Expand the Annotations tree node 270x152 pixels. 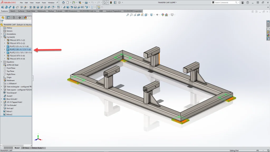(1, 34)
